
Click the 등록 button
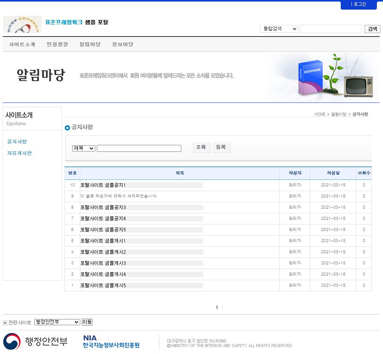click(221, 148)
